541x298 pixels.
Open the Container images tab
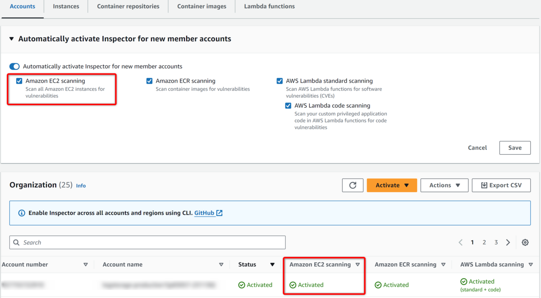pos(202,6)
